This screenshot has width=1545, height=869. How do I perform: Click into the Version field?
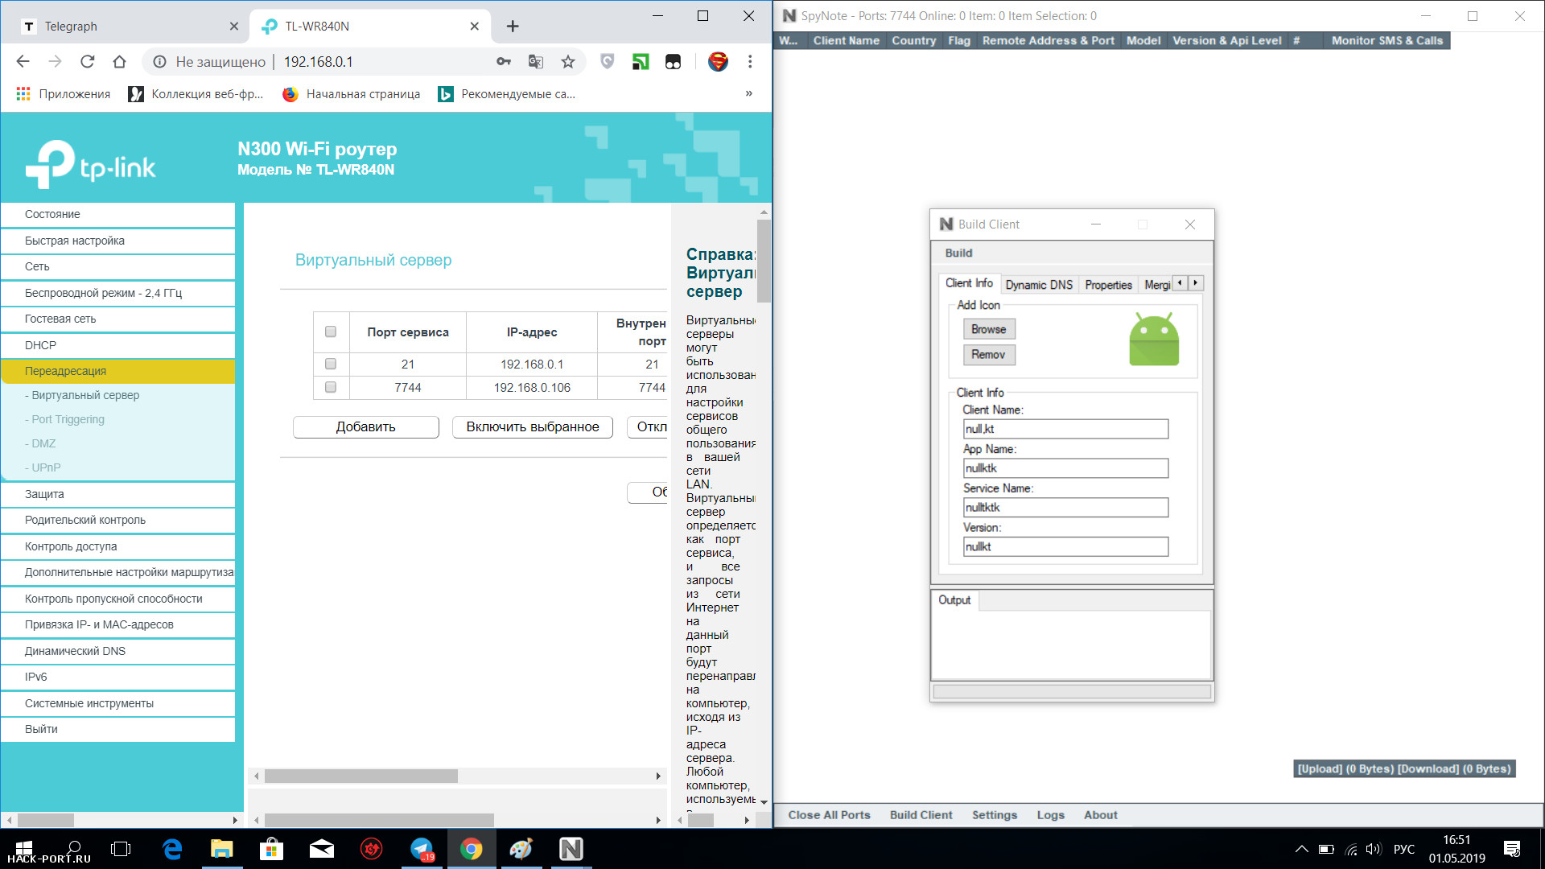[x=1065, y=547]
